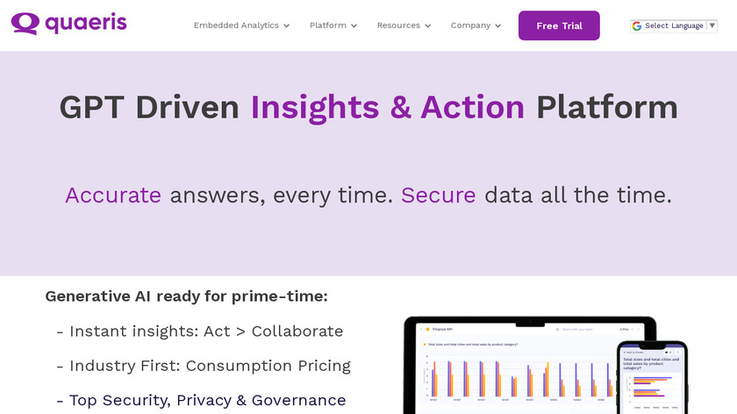Click the quaeris wordmark text

tap(86, 24)
